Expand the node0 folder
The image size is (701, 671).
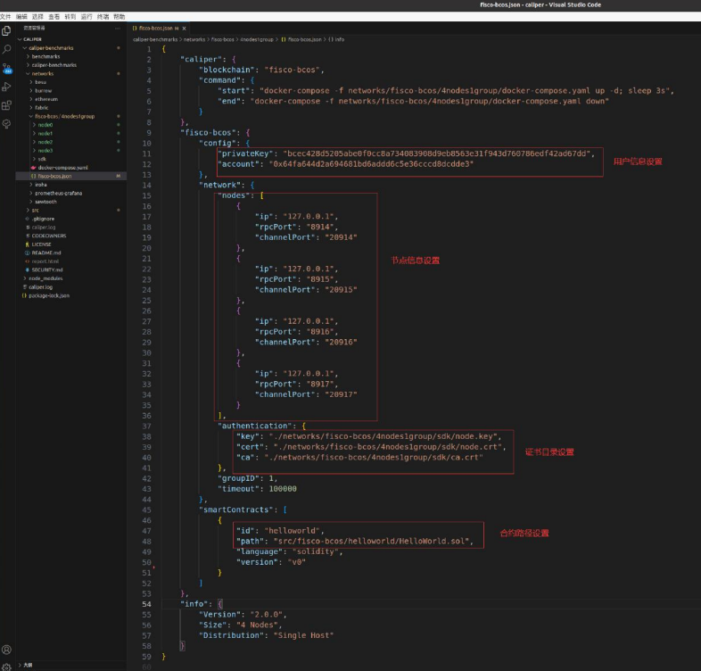34,125
